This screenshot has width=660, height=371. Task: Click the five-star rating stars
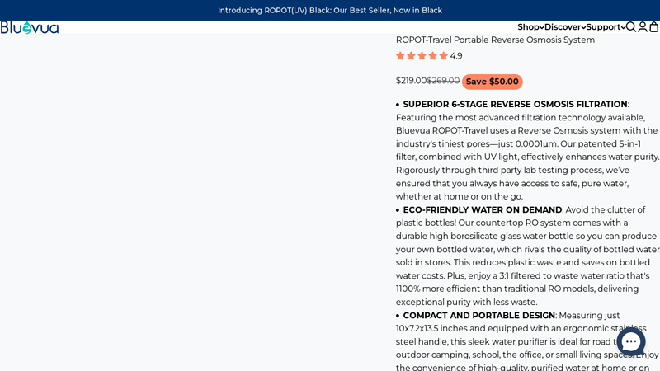[x=422, y=56]
